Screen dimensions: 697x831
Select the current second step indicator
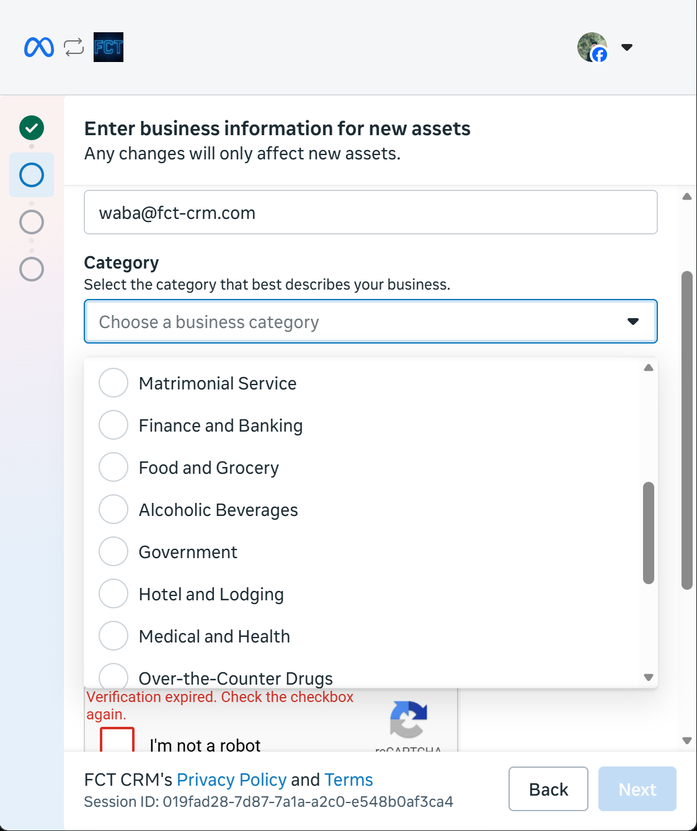[32, 175]
